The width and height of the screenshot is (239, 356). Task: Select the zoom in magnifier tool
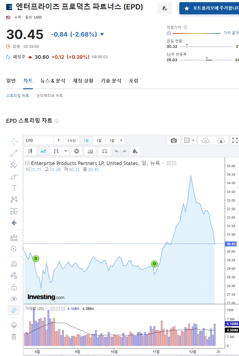pos(14,249)
